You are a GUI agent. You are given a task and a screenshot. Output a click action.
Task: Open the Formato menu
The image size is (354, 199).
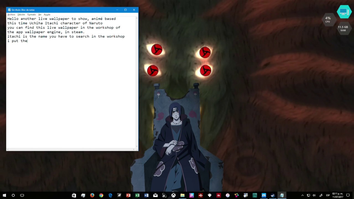click(x=32, y=14)
